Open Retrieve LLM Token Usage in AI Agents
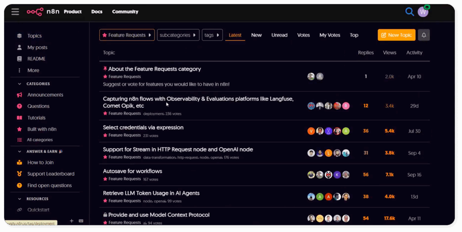Screen dimensions: 462x232 click(151, 193)
